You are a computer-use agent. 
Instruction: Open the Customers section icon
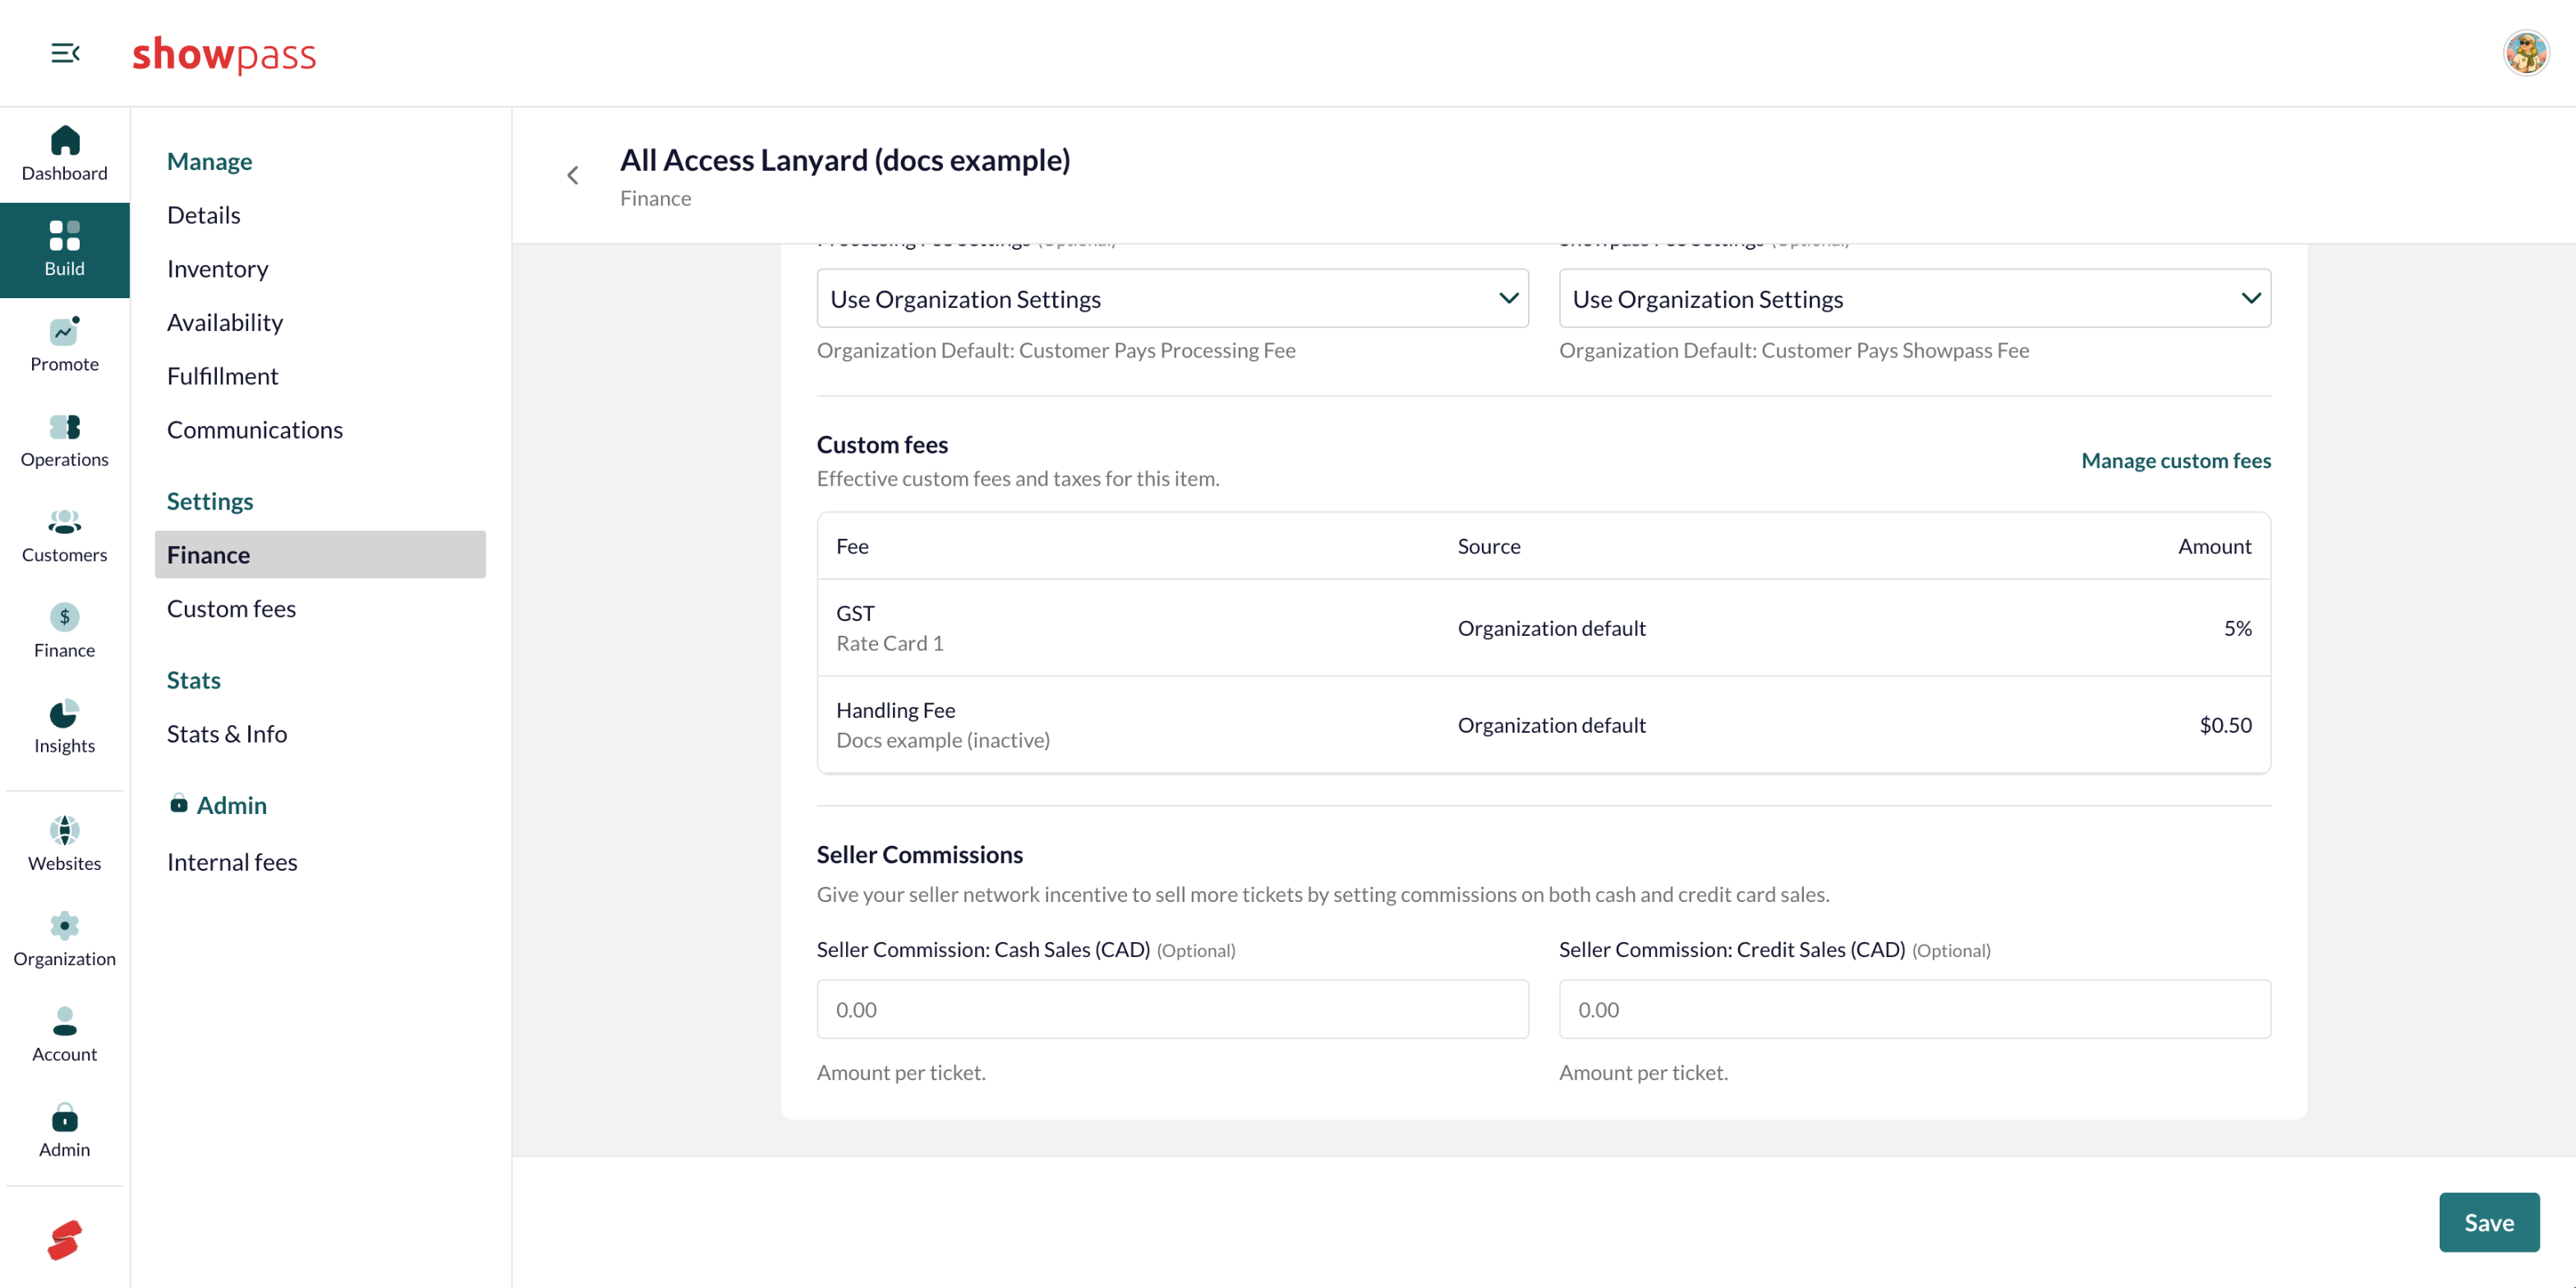(65, 522)
